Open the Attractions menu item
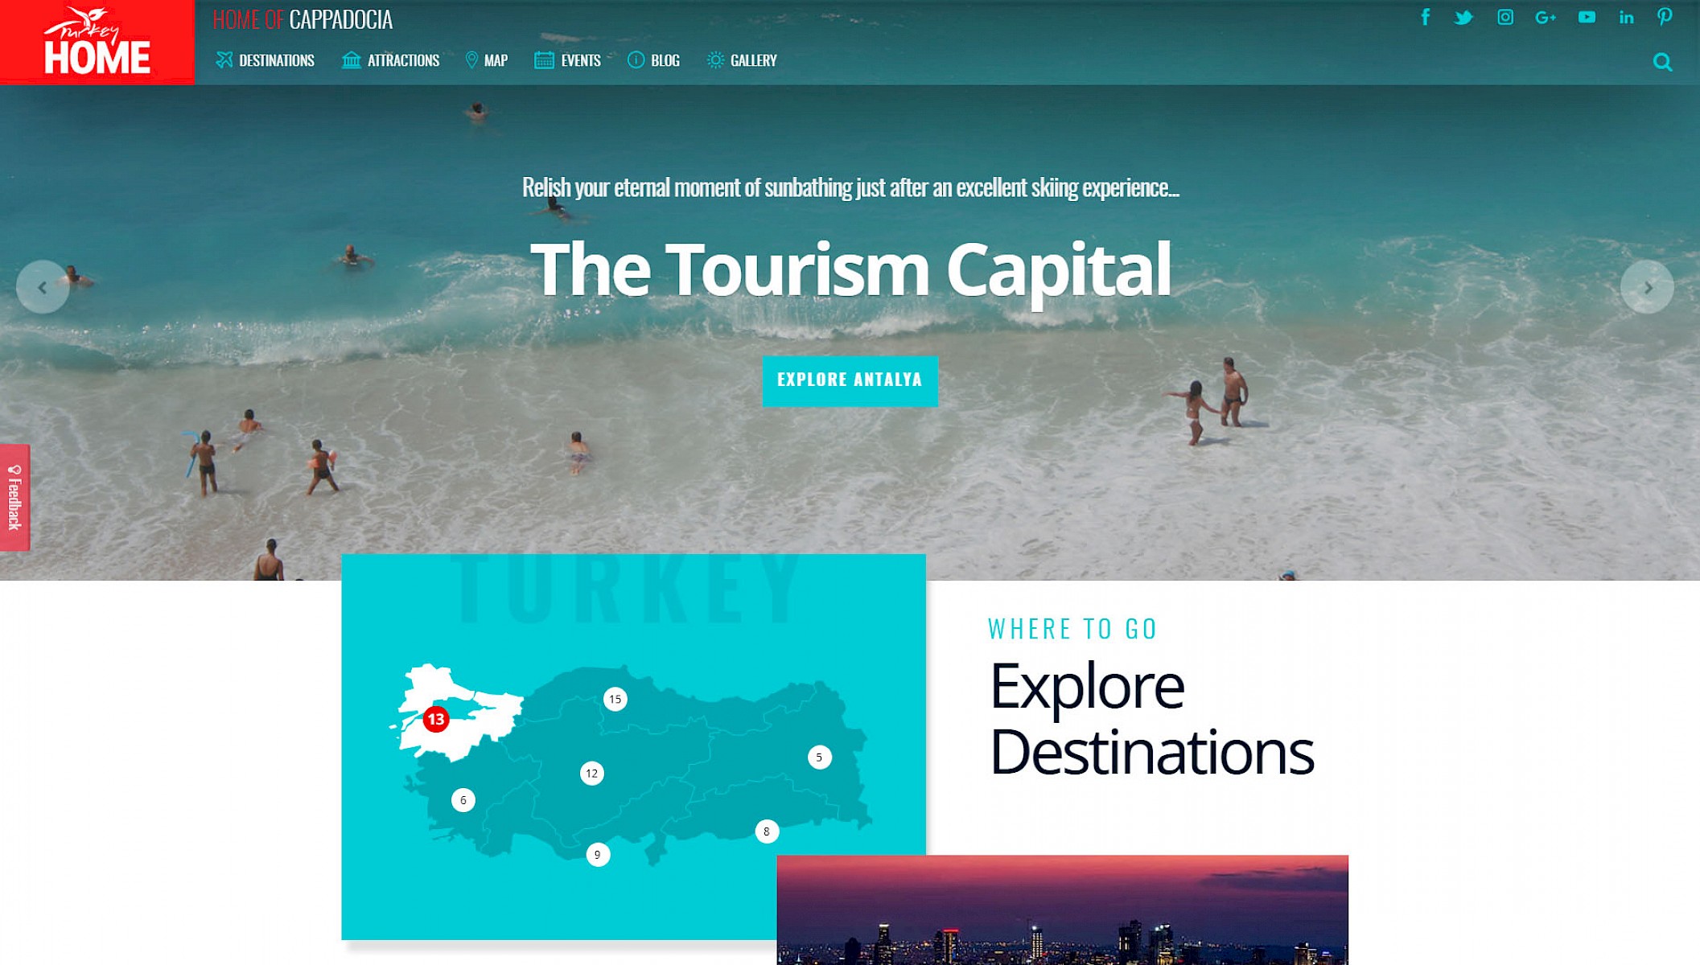 [390, 60]
